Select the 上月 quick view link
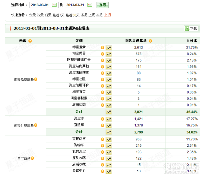200x174 pixels. click(107, 15)
